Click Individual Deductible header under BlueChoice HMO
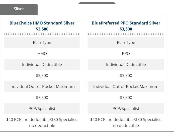The width and height of the screenshot is (174, 132). pyautogui.click(x=42, y=64)
